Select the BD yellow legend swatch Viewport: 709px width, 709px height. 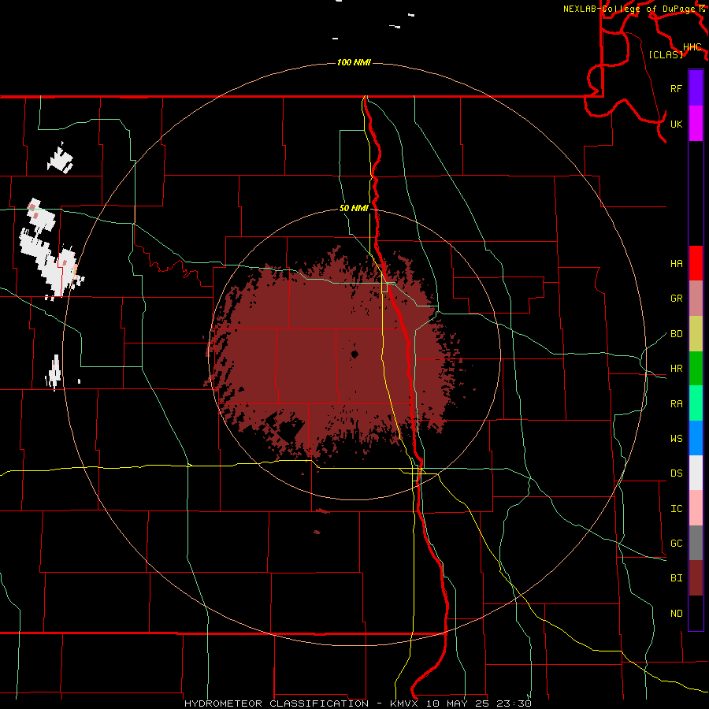coord(696,334)
